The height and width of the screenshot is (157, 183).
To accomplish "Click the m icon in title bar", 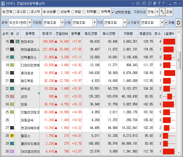I will [x=138, y=3].
